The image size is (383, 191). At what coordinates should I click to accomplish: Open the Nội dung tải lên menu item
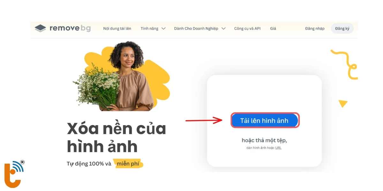tap(117, 28)
